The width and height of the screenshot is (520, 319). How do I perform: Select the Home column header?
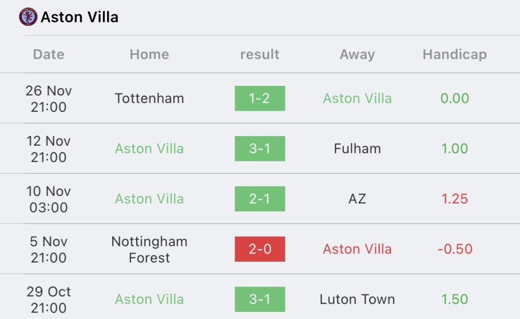pyautogui.click(x=149, y=54)
